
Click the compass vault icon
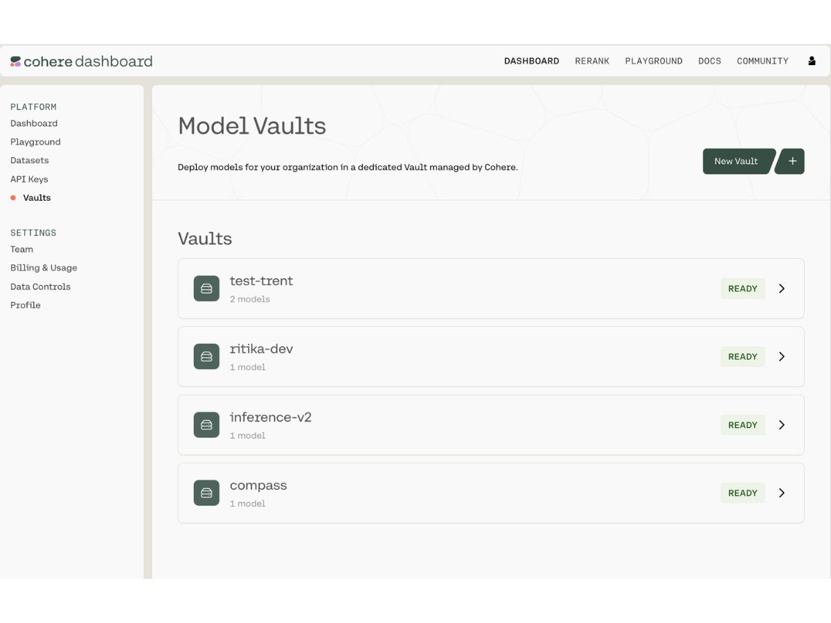[x=206, y=493]
